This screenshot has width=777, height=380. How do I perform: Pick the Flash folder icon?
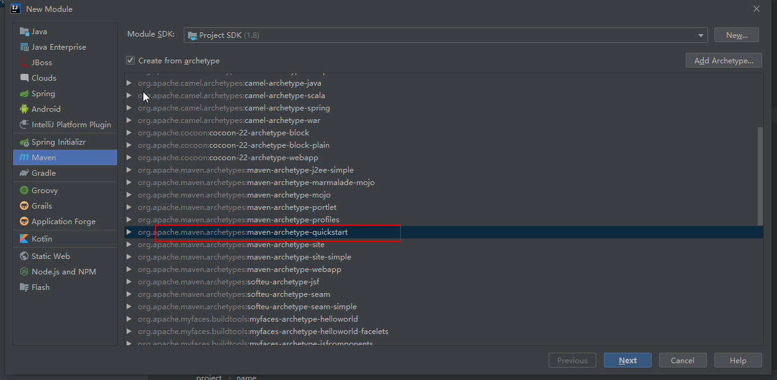click(x=24, y=287)
